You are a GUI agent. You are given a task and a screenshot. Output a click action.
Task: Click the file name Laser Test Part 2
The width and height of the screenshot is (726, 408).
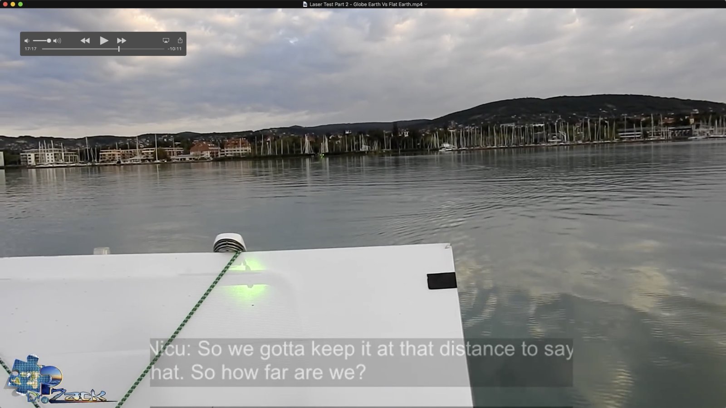coord(366,4)
